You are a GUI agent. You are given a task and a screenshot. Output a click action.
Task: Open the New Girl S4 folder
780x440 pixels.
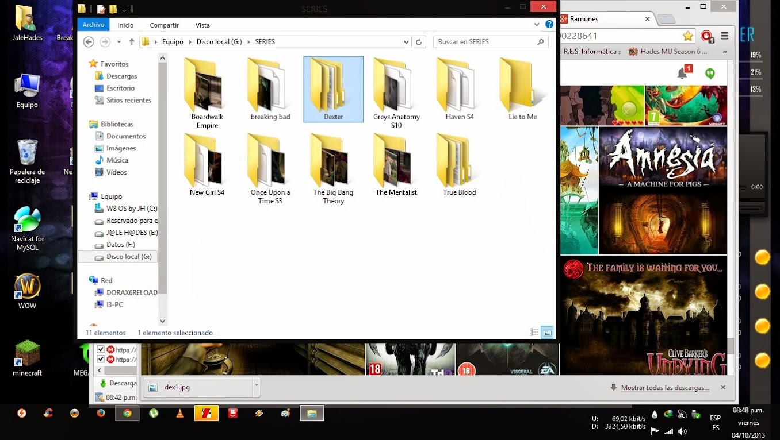pyautogui.click(x=207, y=165)
